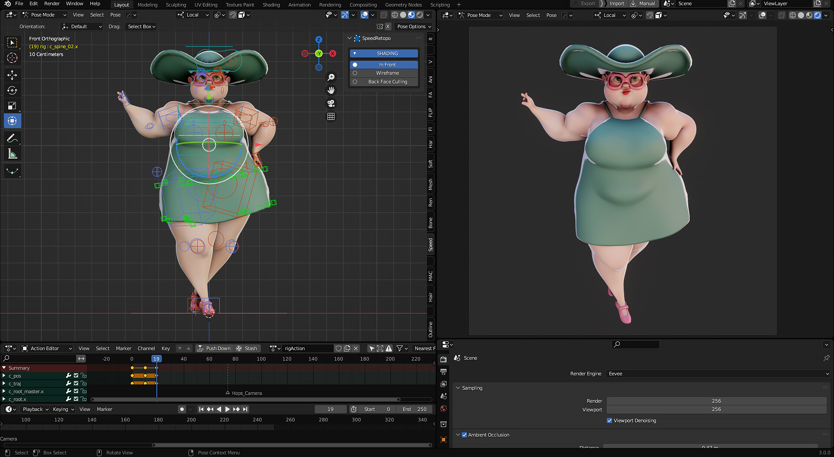Enable Back Face Culling in SpeedRetopo panel
This screenshot has height=457, width=834.
[x=384, y=82]
